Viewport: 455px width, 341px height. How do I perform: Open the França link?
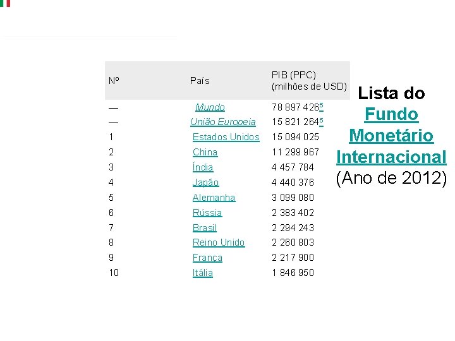coord(207,258)
